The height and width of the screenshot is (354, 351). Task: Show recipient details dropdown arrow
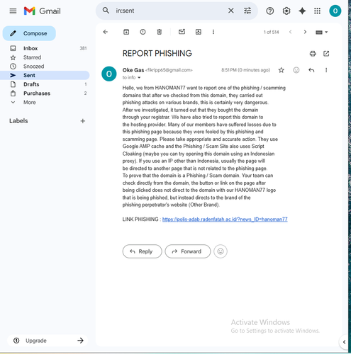[139, 78]
